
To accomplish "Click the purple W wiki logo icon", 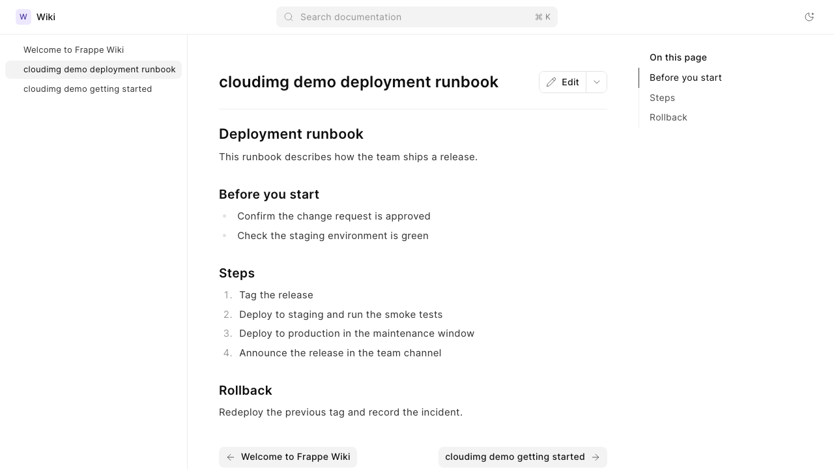I will pos(23,17).
